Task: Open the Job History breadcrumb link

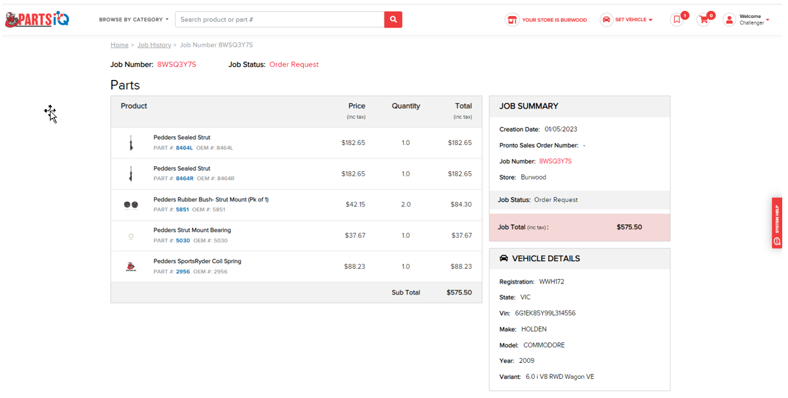Action: (154, 45)
